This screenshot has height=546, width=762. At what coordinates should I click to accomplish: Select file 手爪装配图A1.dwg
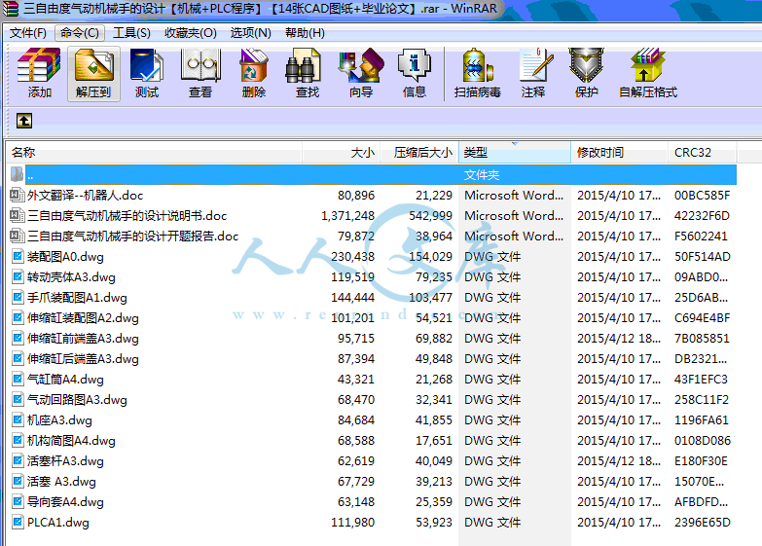(77, 298)
